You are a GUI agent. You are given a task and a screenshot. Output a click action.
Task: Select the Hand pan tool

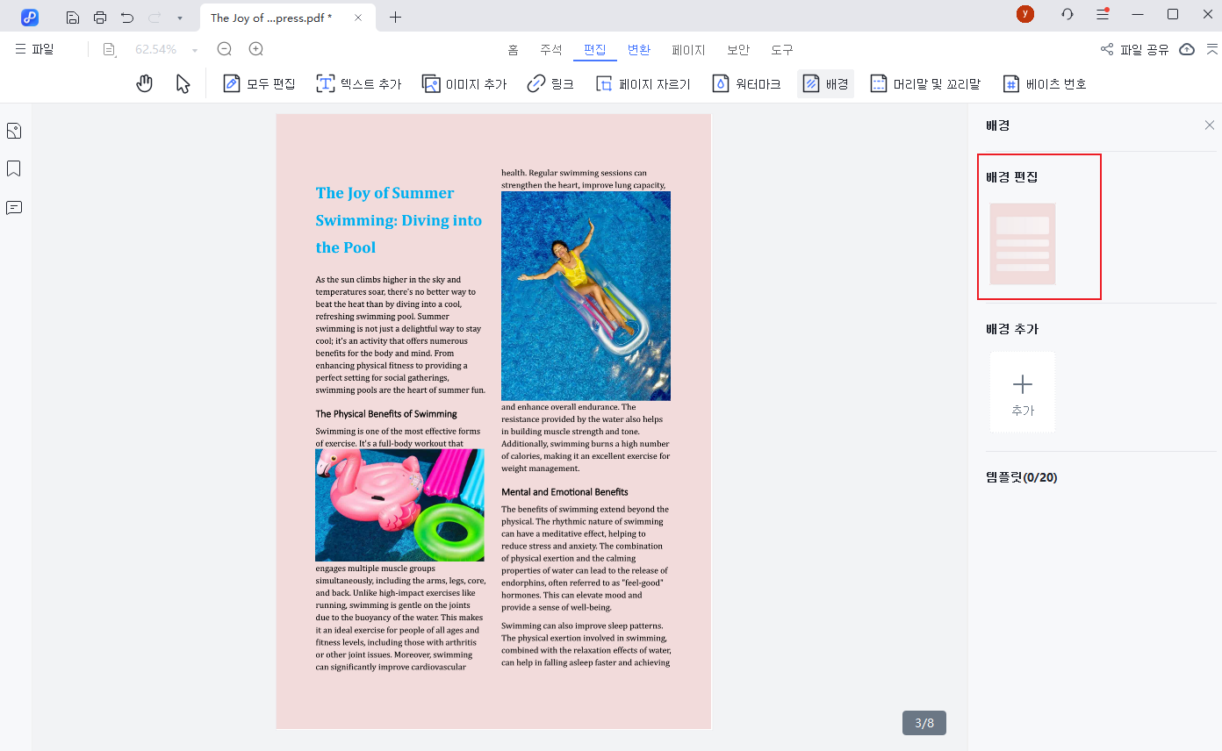click(x=145, y=83)
